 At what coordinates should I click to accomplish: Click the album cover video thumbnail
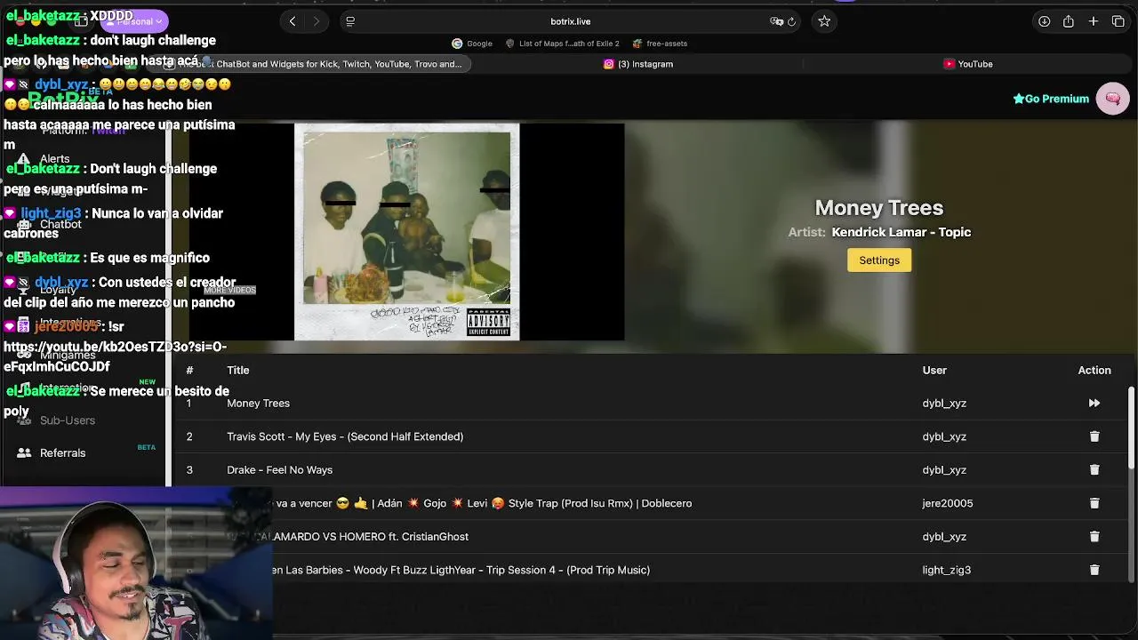[407, 232]
